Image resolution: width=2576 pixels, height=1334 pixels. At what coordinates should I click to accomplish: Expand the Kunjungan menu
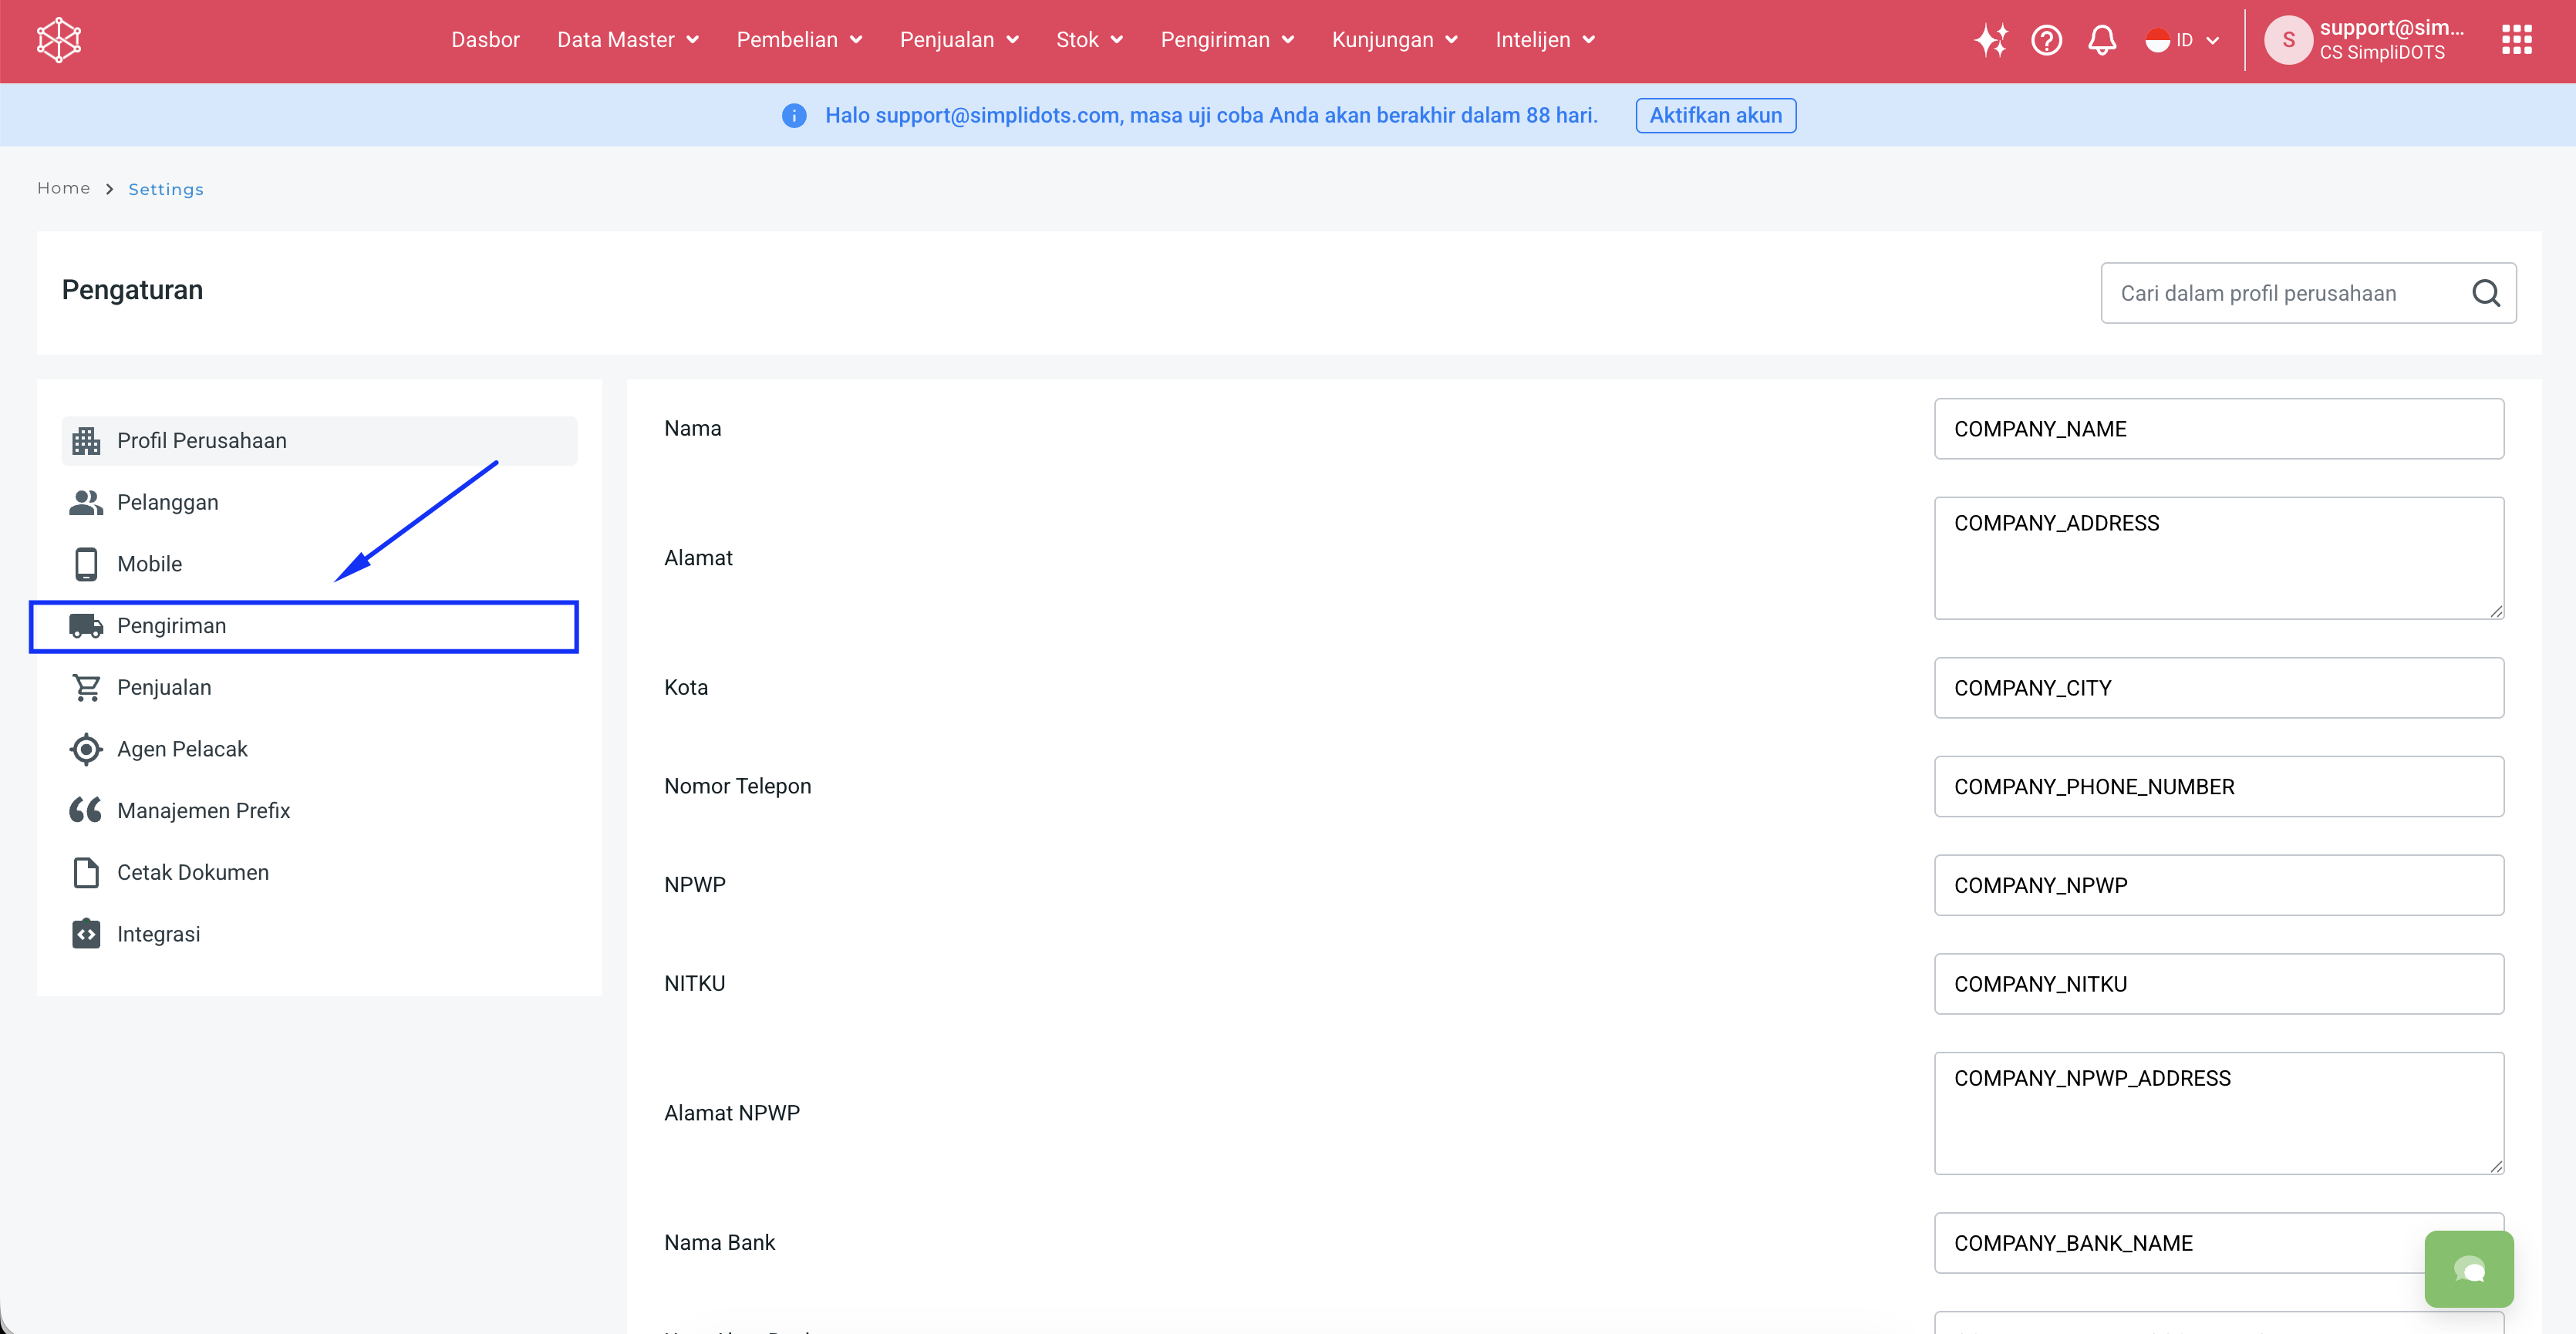click(x=1394, y=40)
